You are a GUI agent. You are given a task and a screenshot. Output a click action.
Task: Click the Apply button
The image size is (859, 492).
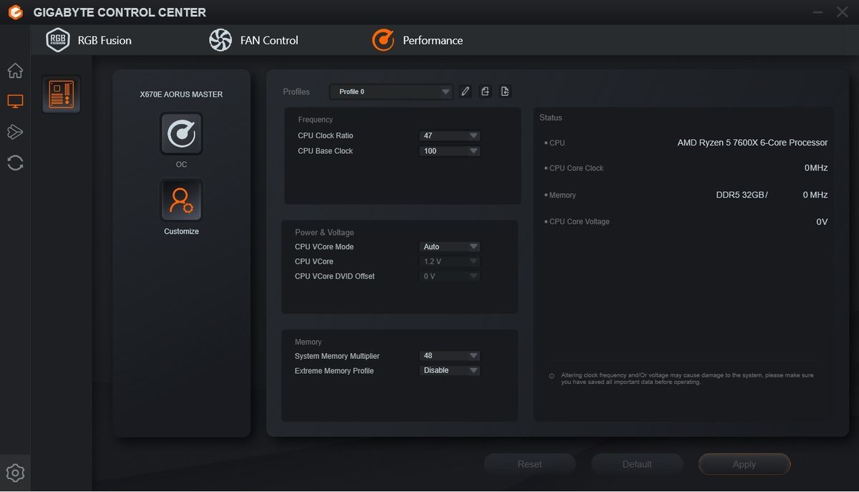pos(744,464)
